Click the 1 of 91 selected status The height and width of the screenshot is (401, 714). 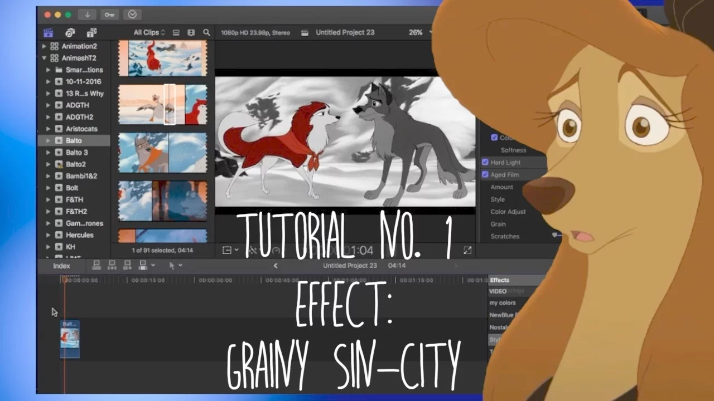coord(162,250)
